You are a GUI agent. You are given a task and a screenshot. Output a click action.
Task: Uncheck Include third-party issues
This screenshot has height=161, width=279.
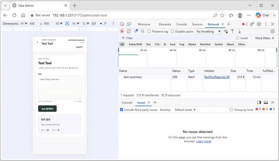click(122, 110)
